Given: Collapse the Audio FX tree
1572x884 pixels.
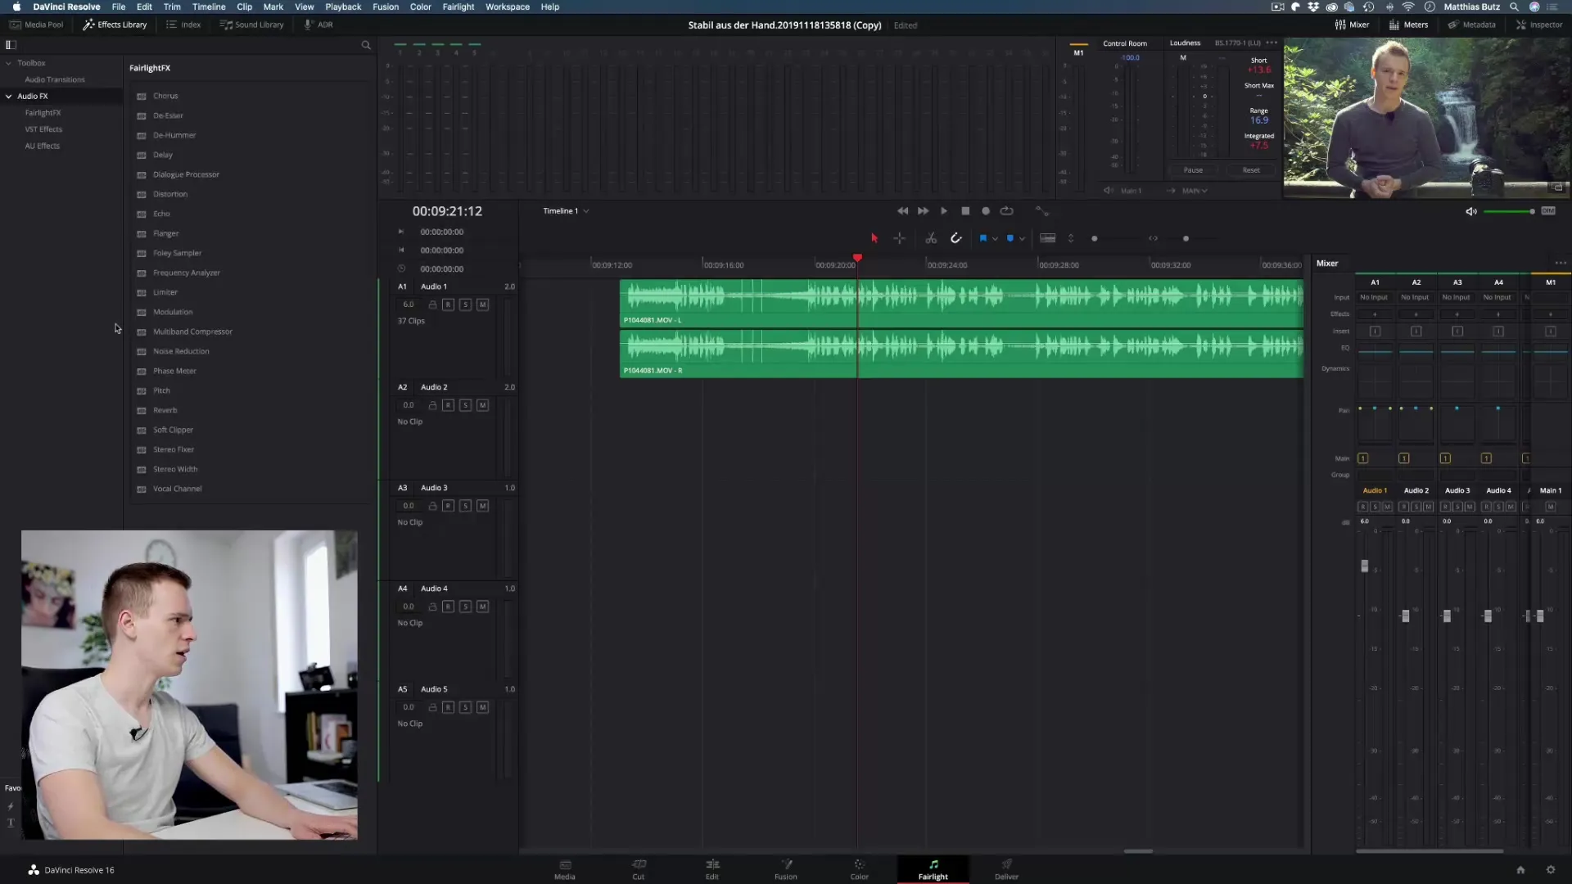Looking at the screenshot, I should 9,97.
